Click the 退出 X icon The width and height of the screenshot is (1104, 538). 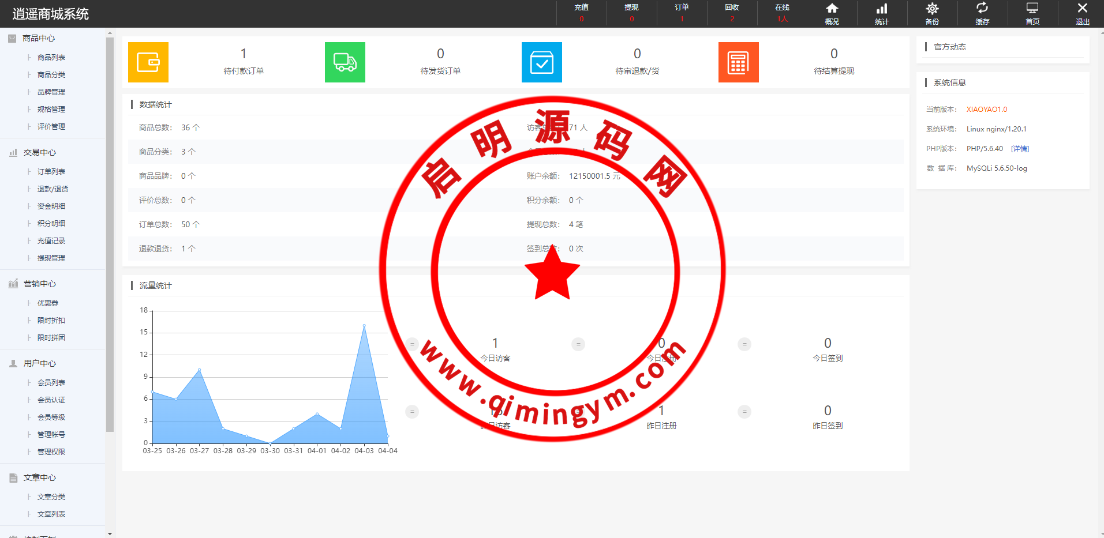coord(1083,13)
